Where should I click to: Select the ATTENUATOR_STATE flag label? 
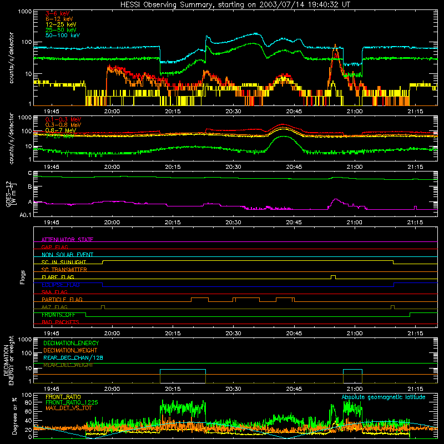pos(67,240)
